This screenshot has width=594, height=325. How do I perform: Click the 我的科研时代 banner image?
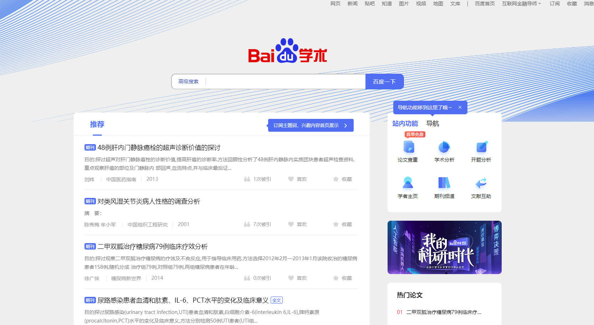pyautogui.click(x=444, y=247)
